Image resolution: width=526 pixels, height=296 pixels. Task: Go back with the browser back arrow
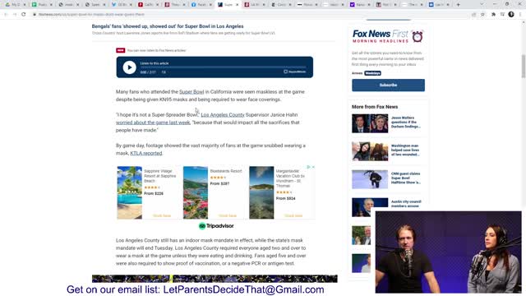tap(6, 15)
